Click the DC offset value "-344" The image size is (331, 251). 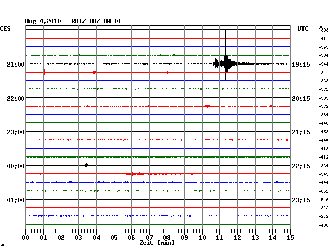[x=323, y=64]
